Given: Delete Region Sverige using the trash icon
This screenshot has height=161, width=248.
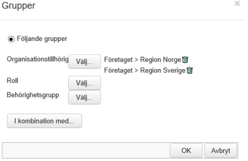Looking at the screenshot, I should [190, 70].
